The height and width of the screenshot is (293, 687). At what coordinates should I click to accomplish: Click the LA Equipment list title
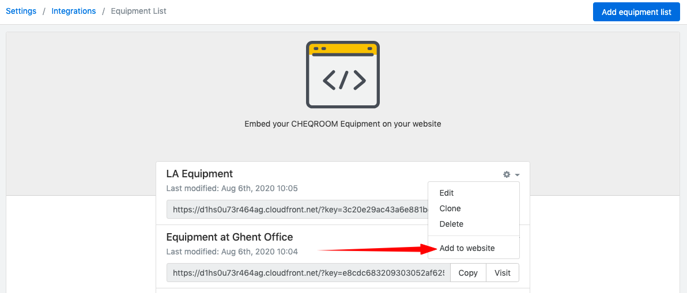(199, 174)
